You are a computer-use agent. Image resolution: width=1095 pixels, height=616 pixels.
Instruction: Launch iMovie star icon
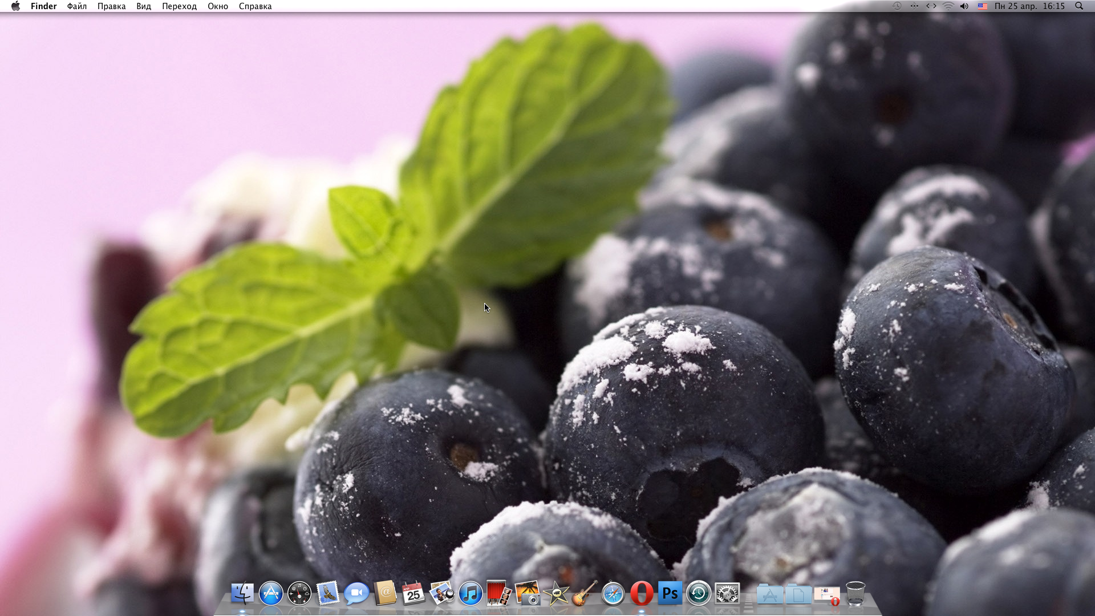[556, 594]
